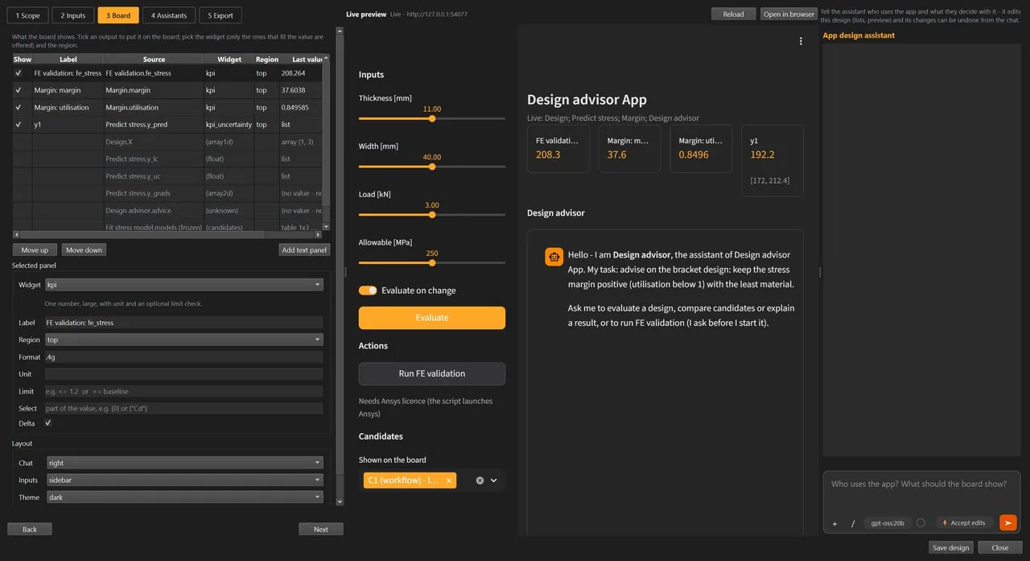Click the FE validation KPI card showing 208.3
This screenshot has height=561, width=1030.
coord(557,148)
